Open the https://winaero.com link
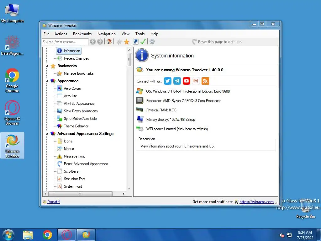The image size is (321, 241). [256, 202]
